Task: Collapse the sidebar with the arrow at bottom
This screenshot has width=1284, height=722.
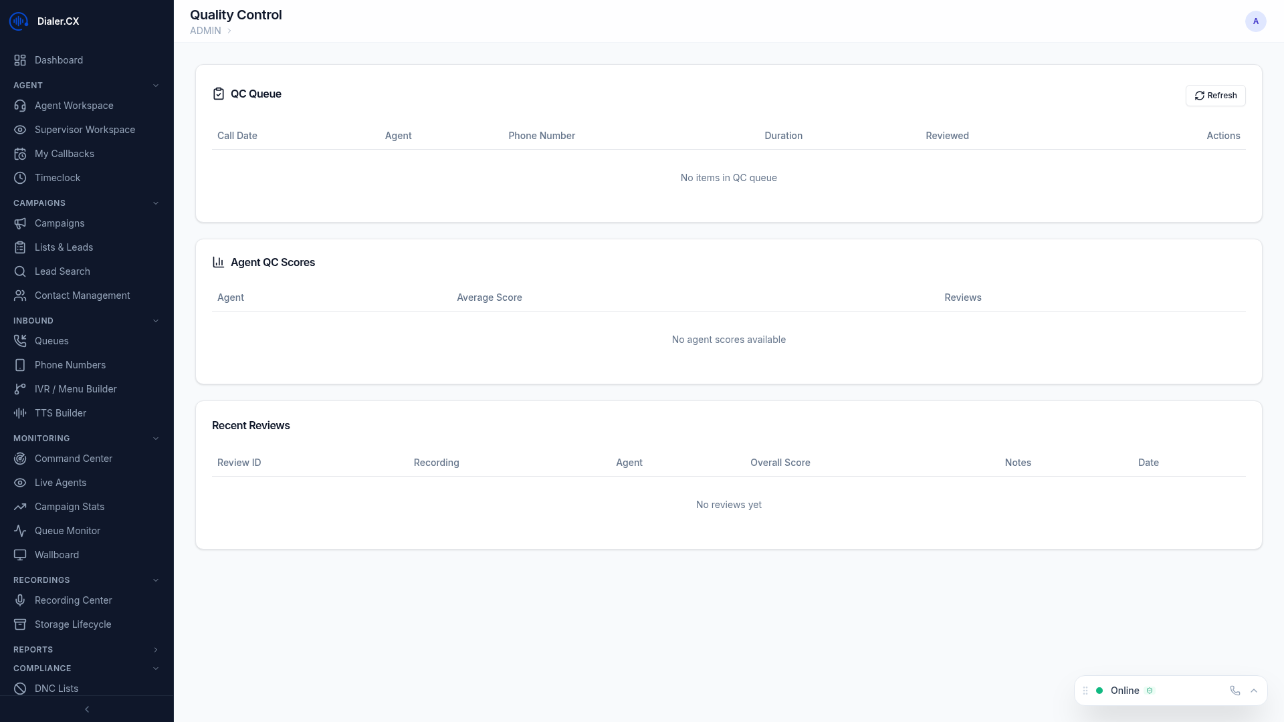Action: (x=87, y=709)
